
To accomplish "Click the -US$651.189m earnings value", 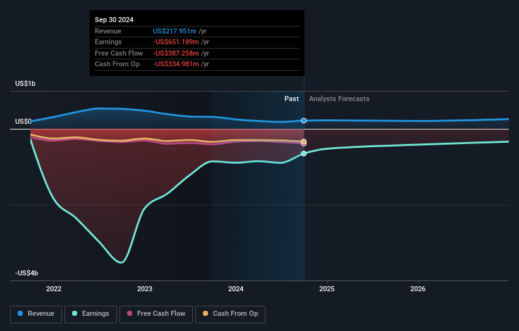I will tap(176, 42).
